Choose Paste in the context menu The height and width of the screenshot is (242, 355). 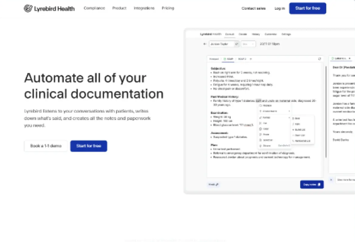275,135
